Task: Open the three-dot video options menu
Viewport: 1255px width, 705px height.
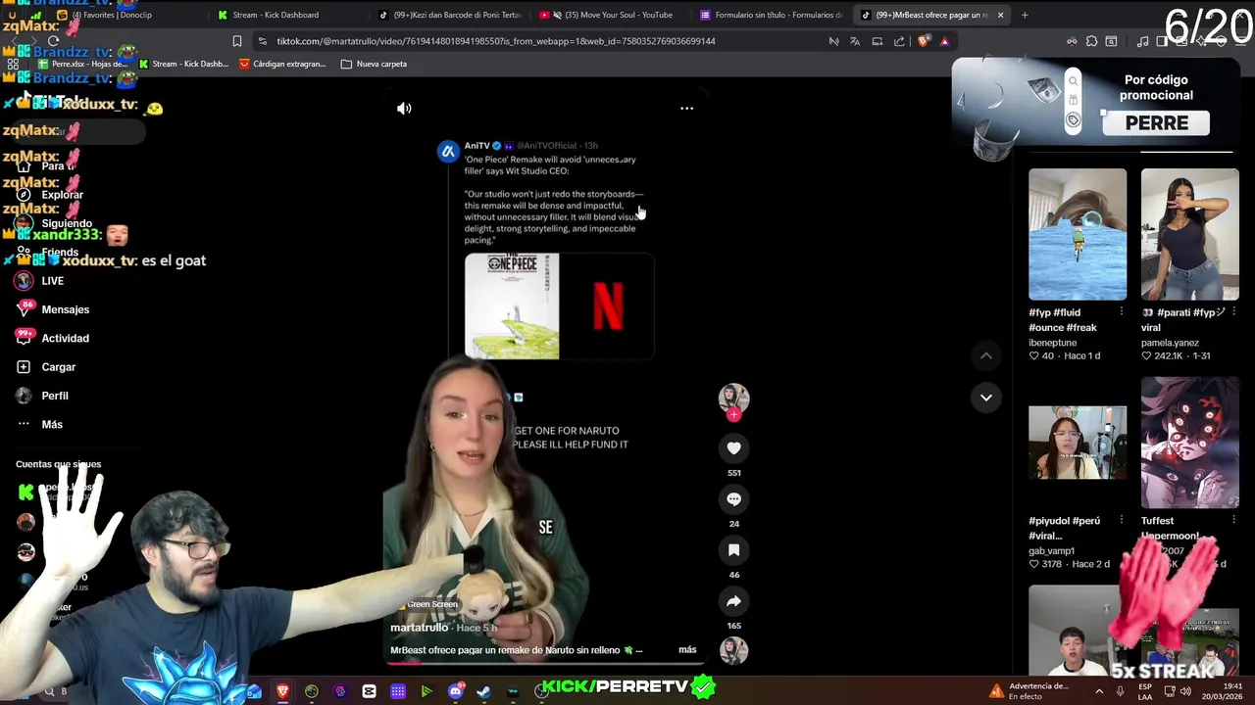Action: click(x=686, y=109)
